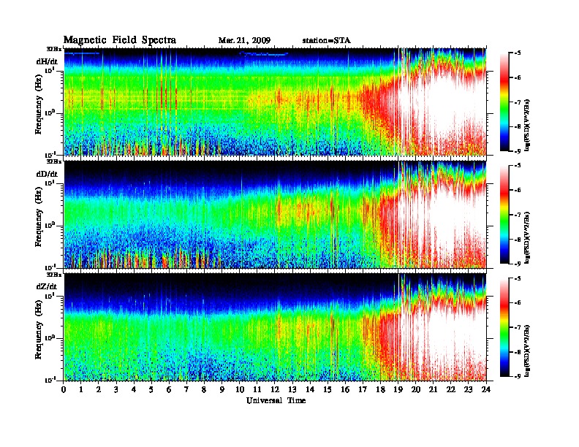Viewport: 579px width, 447px height.
Task: Click hour "1" on the time axis
Action: point(81,390)
